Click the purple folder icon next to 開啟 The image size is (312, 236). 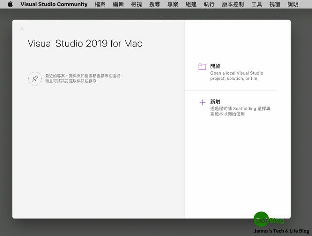pyautogui.click(x=202, y=66)
